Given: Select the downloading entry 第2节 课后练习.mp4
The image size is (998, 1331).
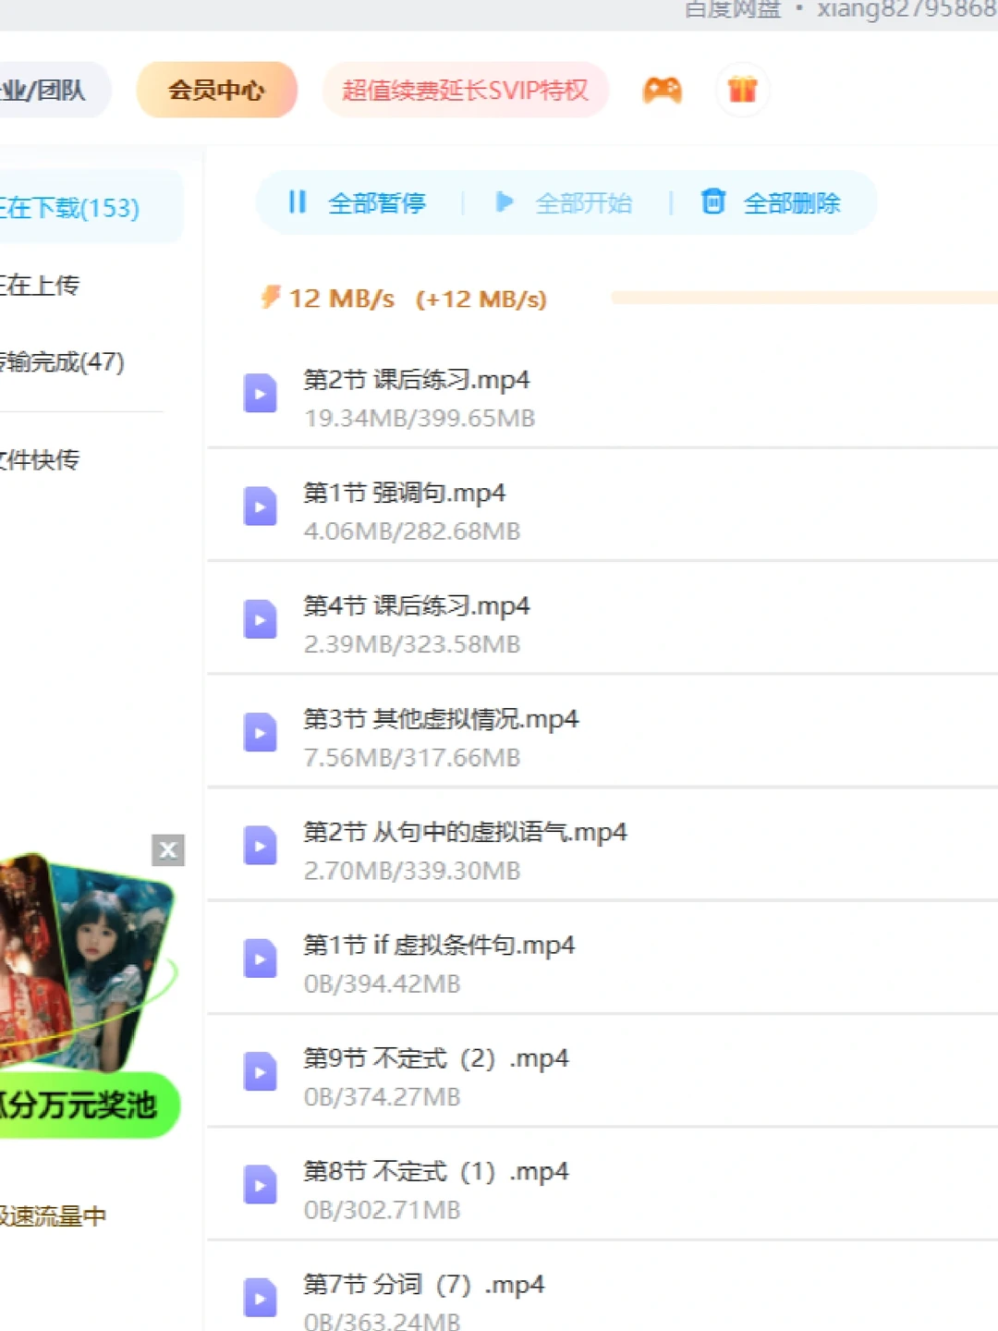Looking at the screenshot, I should [416, 397].
